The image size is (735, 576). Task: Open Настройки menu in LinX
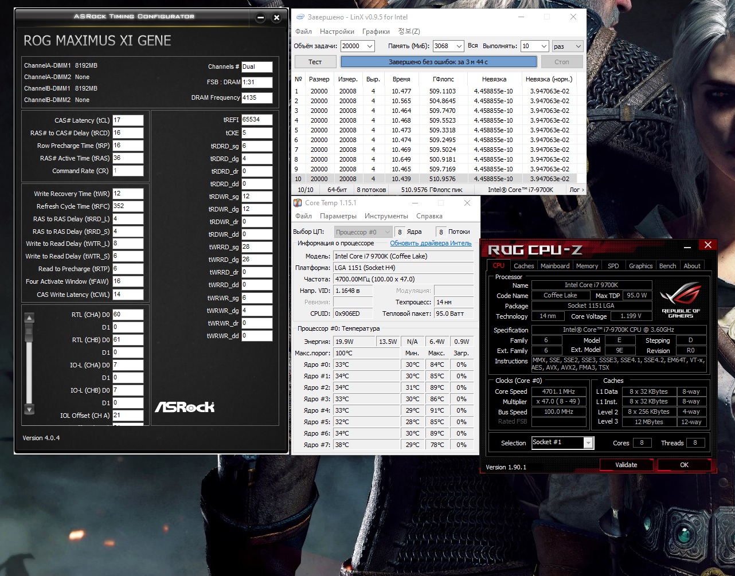(x=337, y=32)
